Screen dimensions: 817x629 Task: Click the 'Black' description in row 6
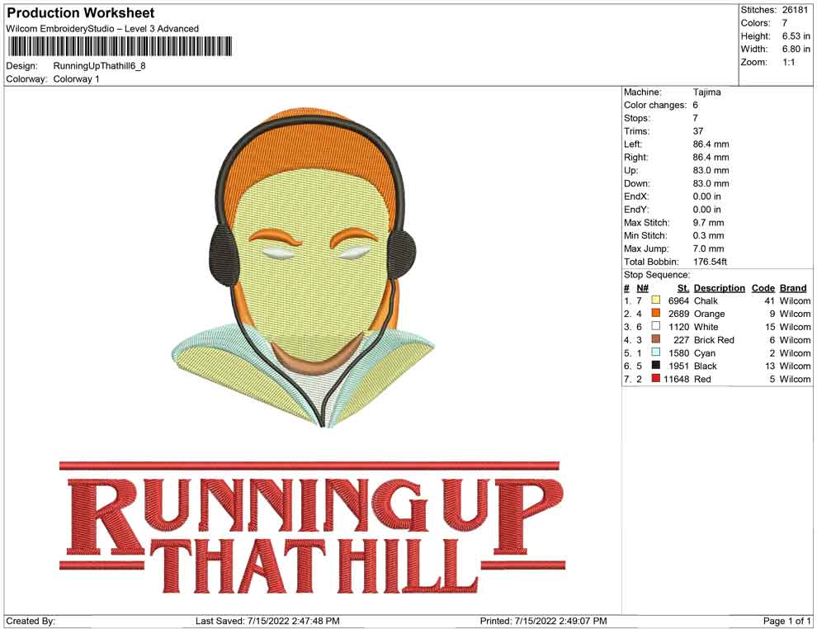click(706, 366)
